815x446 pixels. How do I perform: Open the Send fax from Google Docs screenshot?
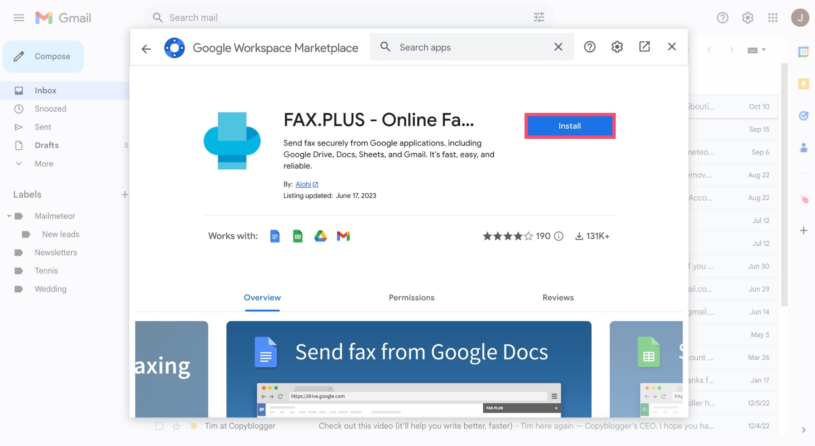(x=409, y=369)
